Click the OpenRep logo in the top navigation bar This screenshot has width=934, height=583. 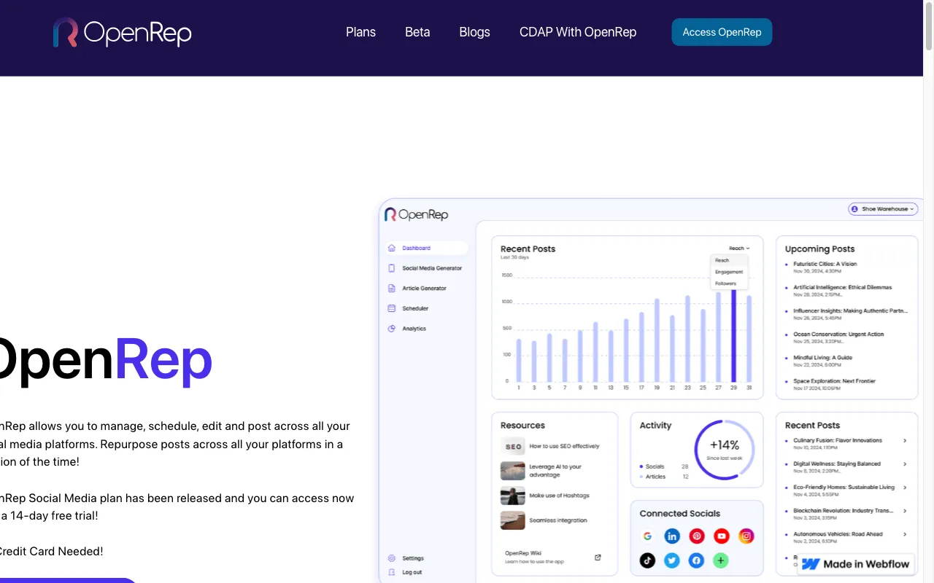(122, 33)
